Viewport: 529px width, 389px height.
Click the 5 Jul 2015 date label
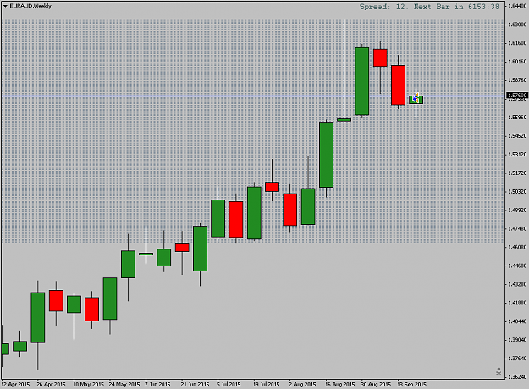click(229, 384)
